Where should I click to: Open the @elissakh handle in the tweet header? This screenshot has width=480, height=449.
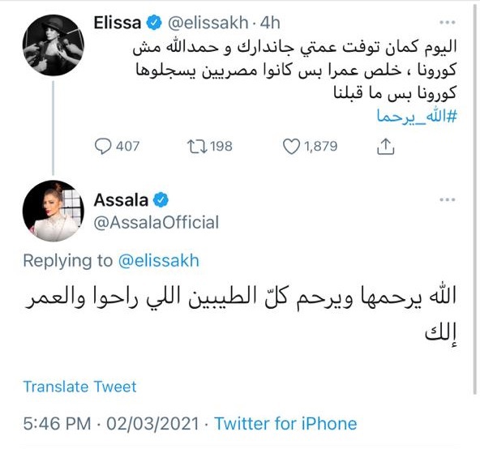coord(208,23)
